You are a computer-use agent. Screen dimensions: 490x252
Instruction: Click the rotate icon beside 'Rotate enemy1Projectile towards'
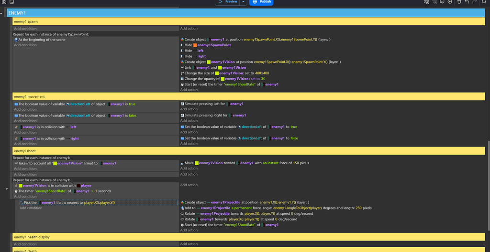pyautogui.click(x=182, y=214)
